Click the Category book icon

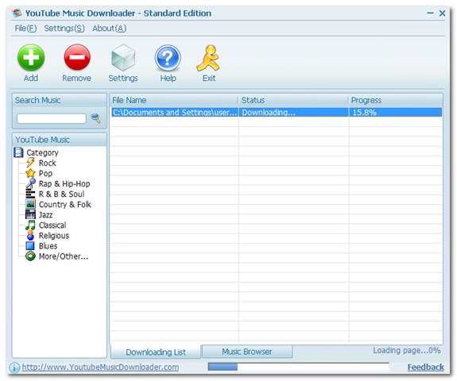(18, 152)
